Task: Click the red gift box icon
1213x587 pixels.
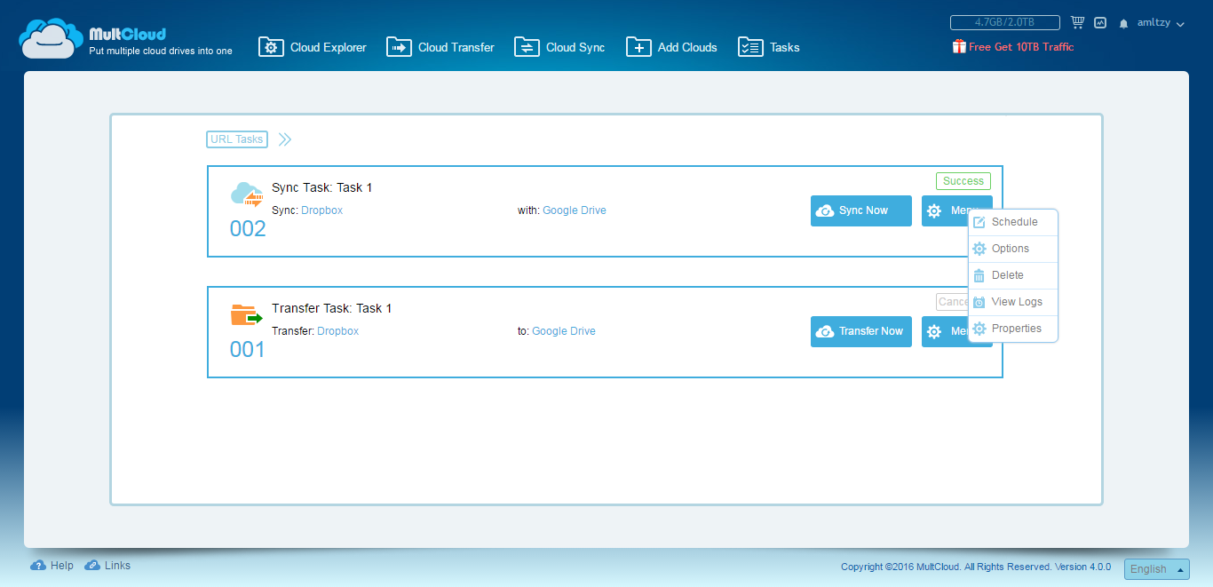Action: coord(959,46)
